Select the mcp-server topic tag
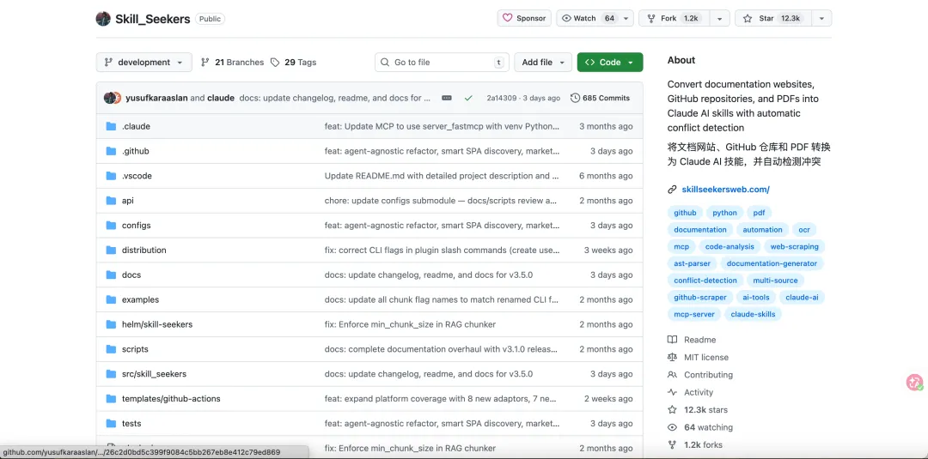Viewport: 928px width, 459px height. [x=694, y=314]
